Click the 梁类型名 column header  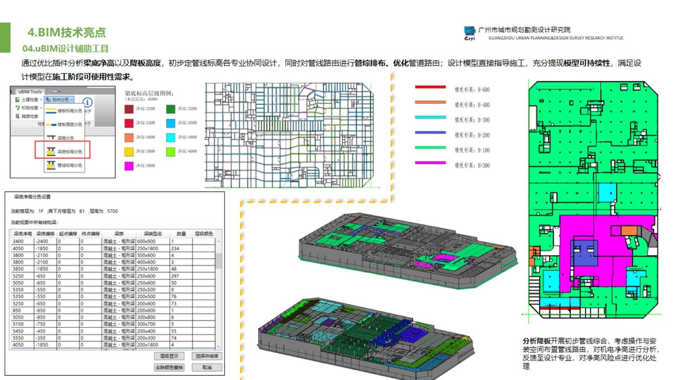(x=153, y=234)
